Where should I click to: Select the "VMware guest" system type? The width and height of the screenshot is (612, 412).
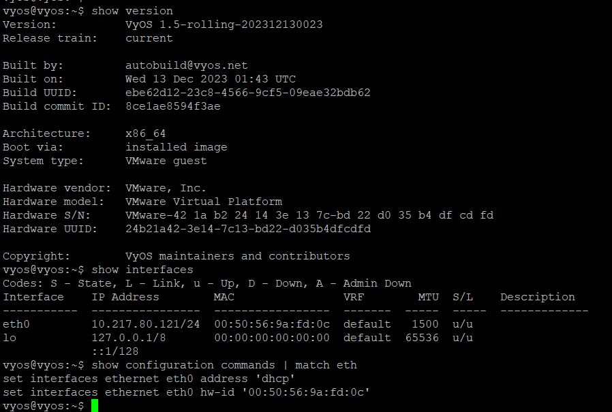[166, 161]
